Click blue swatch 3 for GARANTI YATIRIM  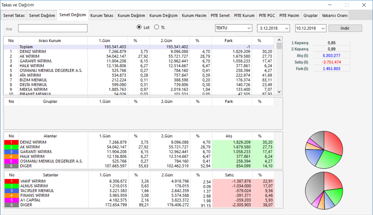tap(11, 152)
